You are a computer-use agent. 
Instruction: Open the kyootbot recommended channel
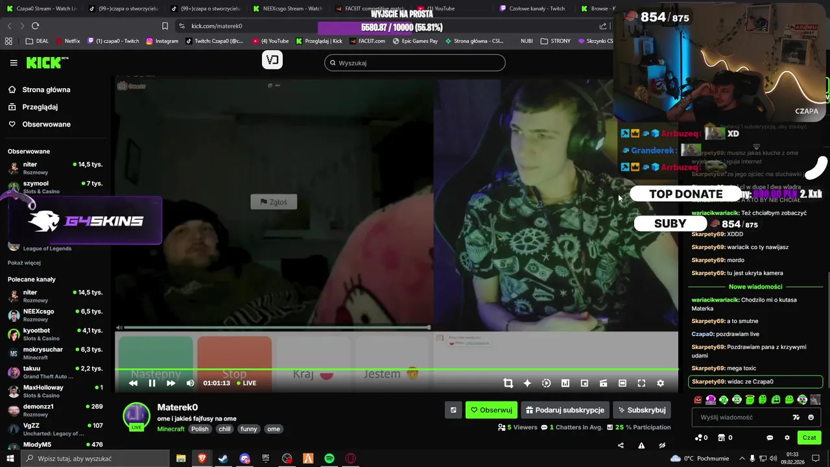pyautogui.click(x=56, y=334)
